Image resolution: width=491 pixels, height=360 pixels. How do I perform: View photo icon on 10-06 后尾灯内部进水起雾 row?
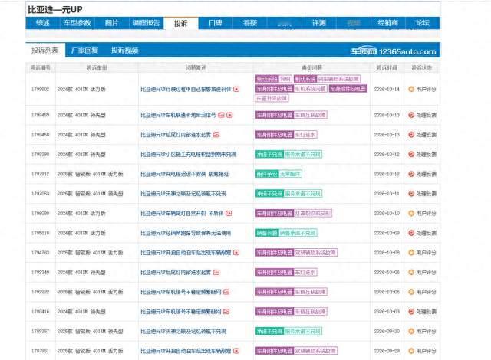point(216,272)
